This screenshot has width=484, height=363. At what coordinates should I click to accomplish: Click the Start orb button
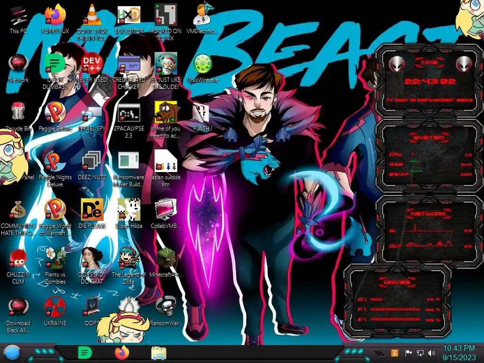coord(12,353)
